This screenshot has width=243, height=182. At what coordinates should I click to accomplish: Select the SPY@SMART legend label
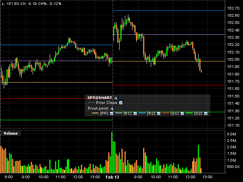click(x=100, y=97)
